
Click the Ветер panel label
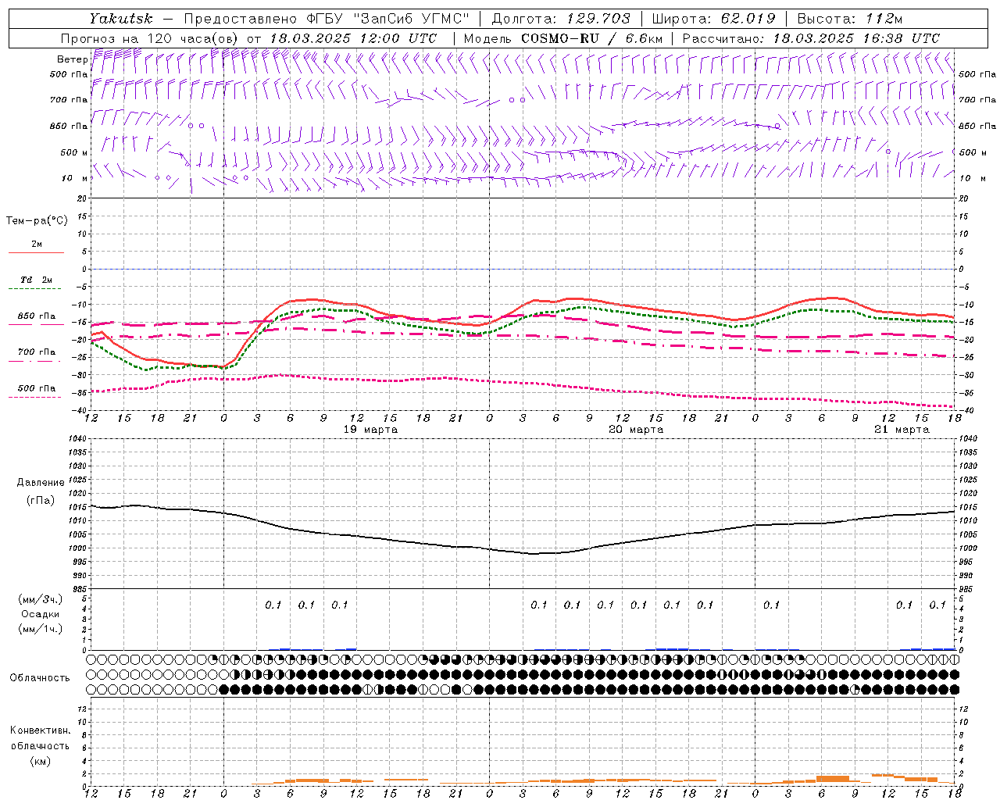point(72,59)
